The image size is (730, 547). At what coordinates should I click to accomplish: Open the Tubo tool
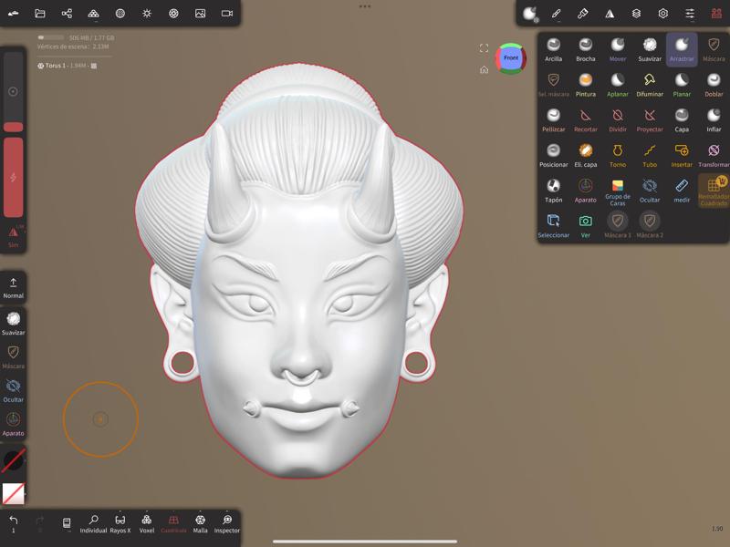click(x=650, y=155)
